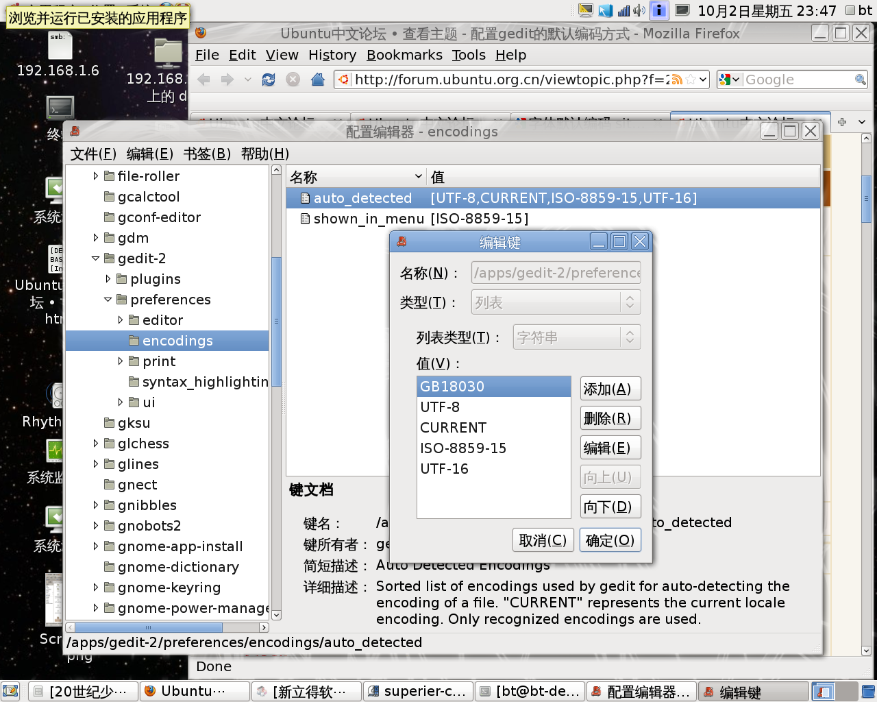Click the blue cursor tray icon
The width and height of the screenshot is (877, 702).
pos(606,10)
